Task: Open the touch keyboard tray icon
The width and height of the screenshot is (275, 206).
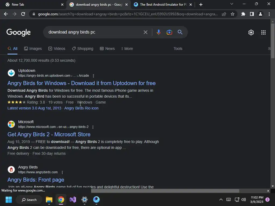Action: coord(229,200)
